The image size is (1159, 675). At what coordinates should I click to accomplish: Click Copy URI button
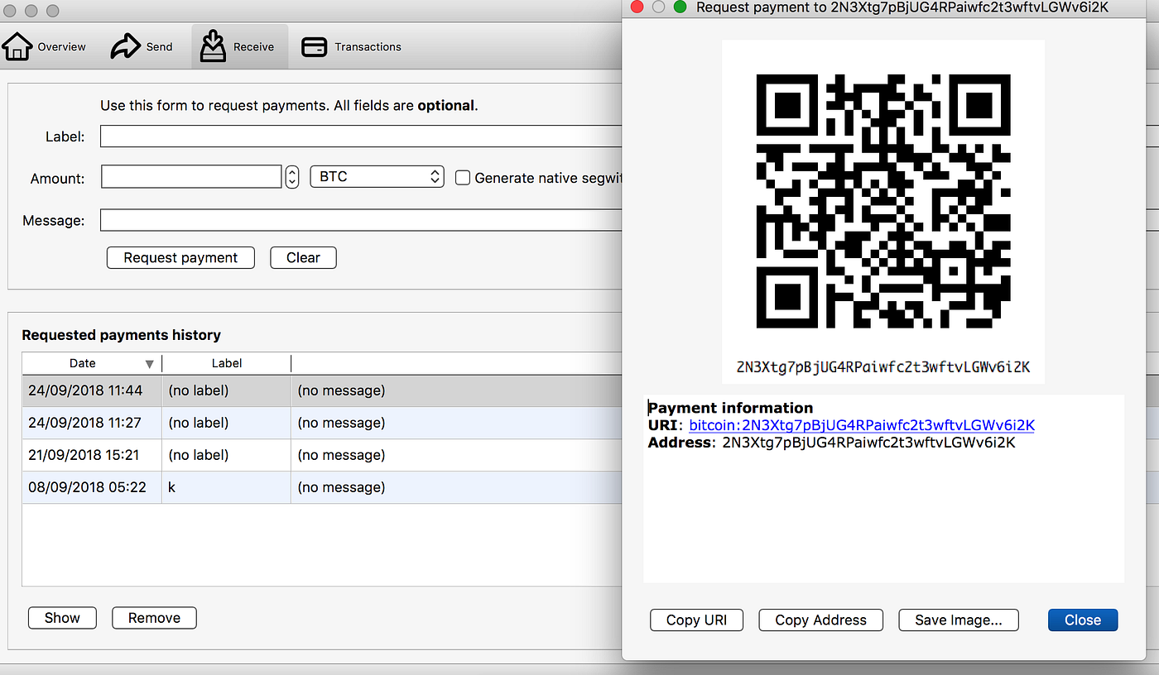coord(696,620)
